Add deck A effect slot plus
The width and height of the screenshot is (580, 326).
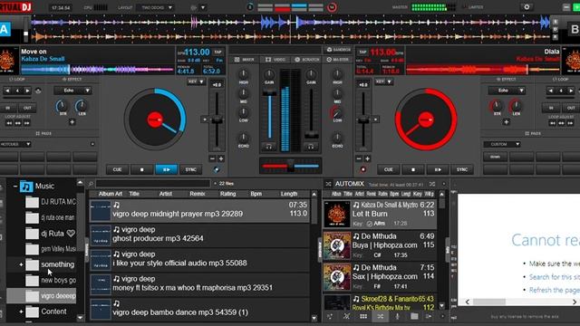pos(72,122)
